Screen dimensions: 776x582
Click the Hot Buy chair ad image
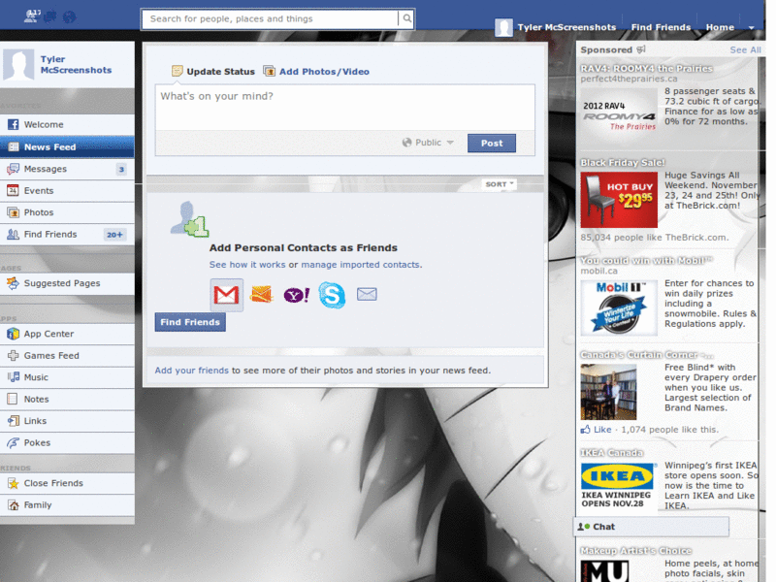tap(619, 200)
